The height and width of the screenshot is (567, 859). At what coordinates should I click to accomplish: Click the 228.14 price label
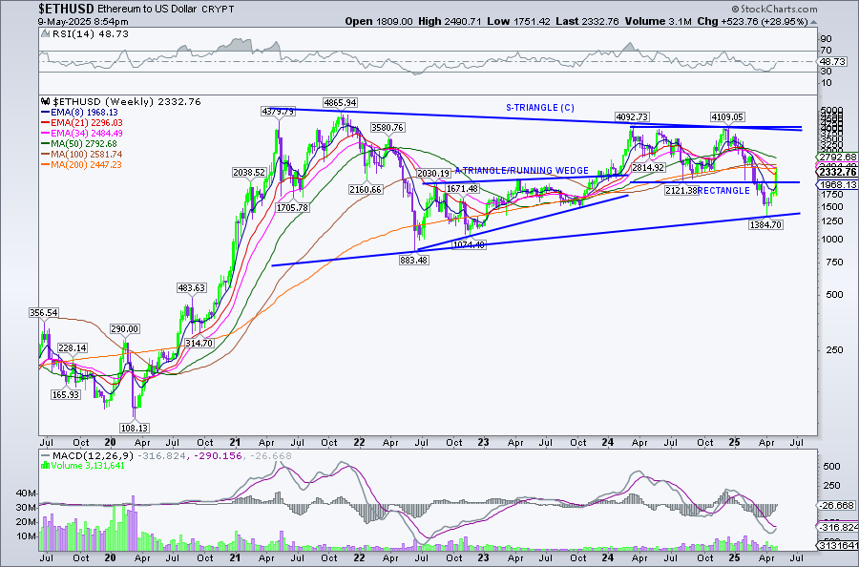click(73, 348)
